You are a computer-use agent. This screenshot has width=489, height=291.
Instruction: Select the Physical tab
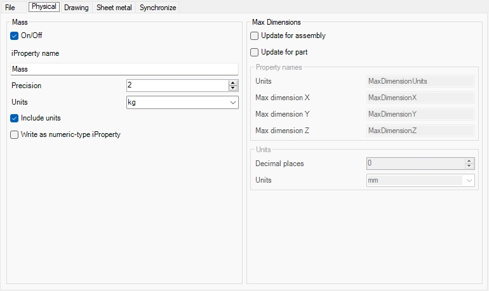pyautogui.click(x=44, y=7)
